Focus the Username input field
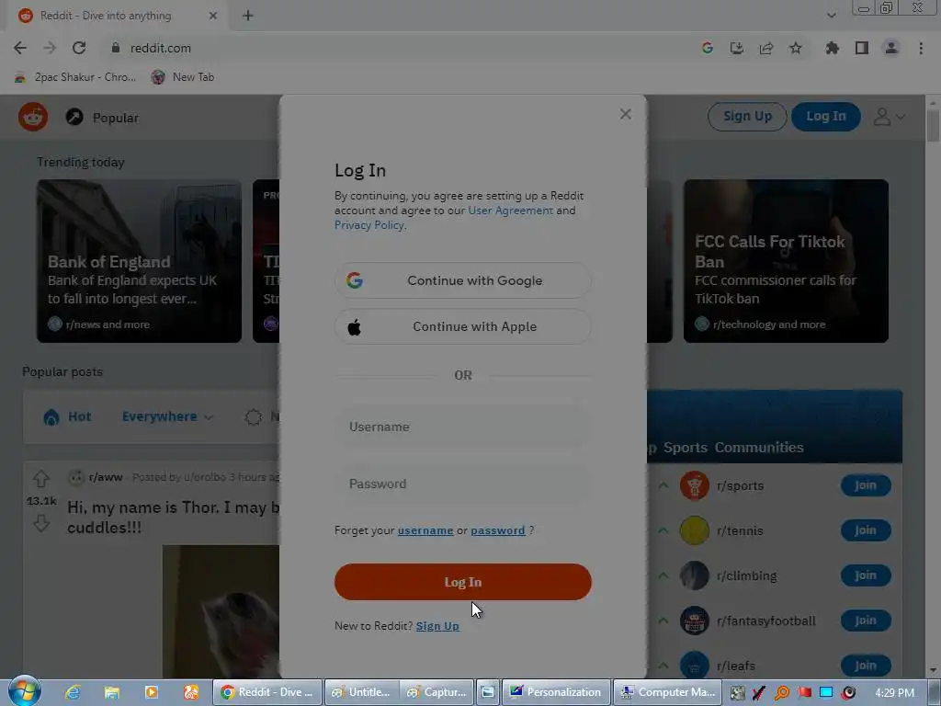 [x=463, y=427]
